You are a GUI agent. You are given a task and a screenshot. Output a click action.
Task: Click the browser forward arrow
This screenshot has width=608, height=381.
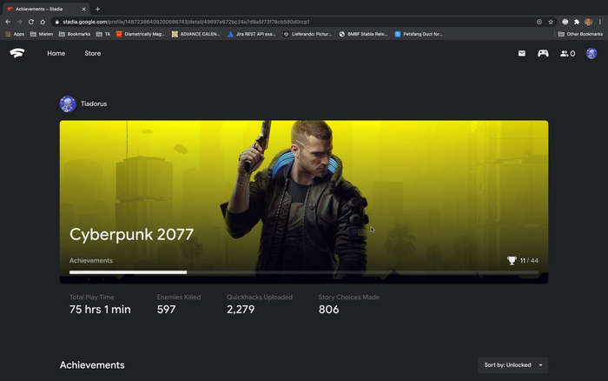click(19, 22)
